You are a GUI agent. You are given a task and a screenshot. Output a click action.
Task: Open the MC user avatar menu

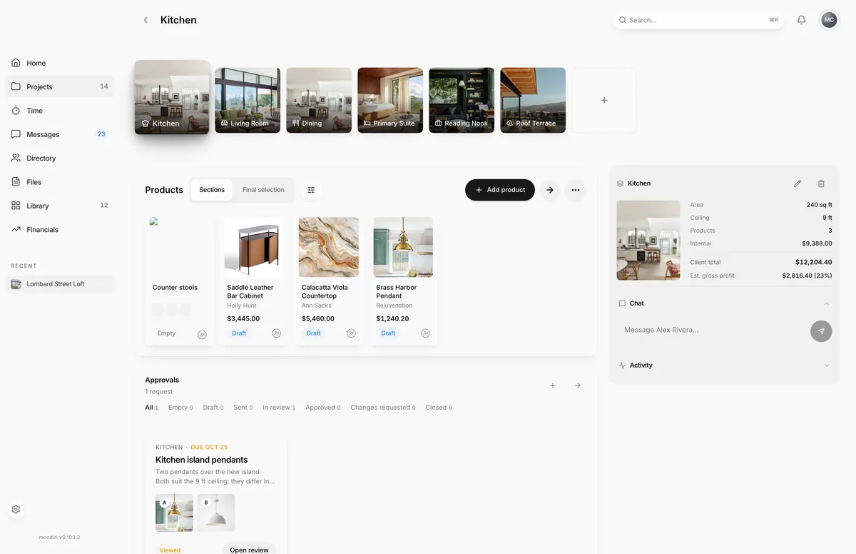click(829, 20)
